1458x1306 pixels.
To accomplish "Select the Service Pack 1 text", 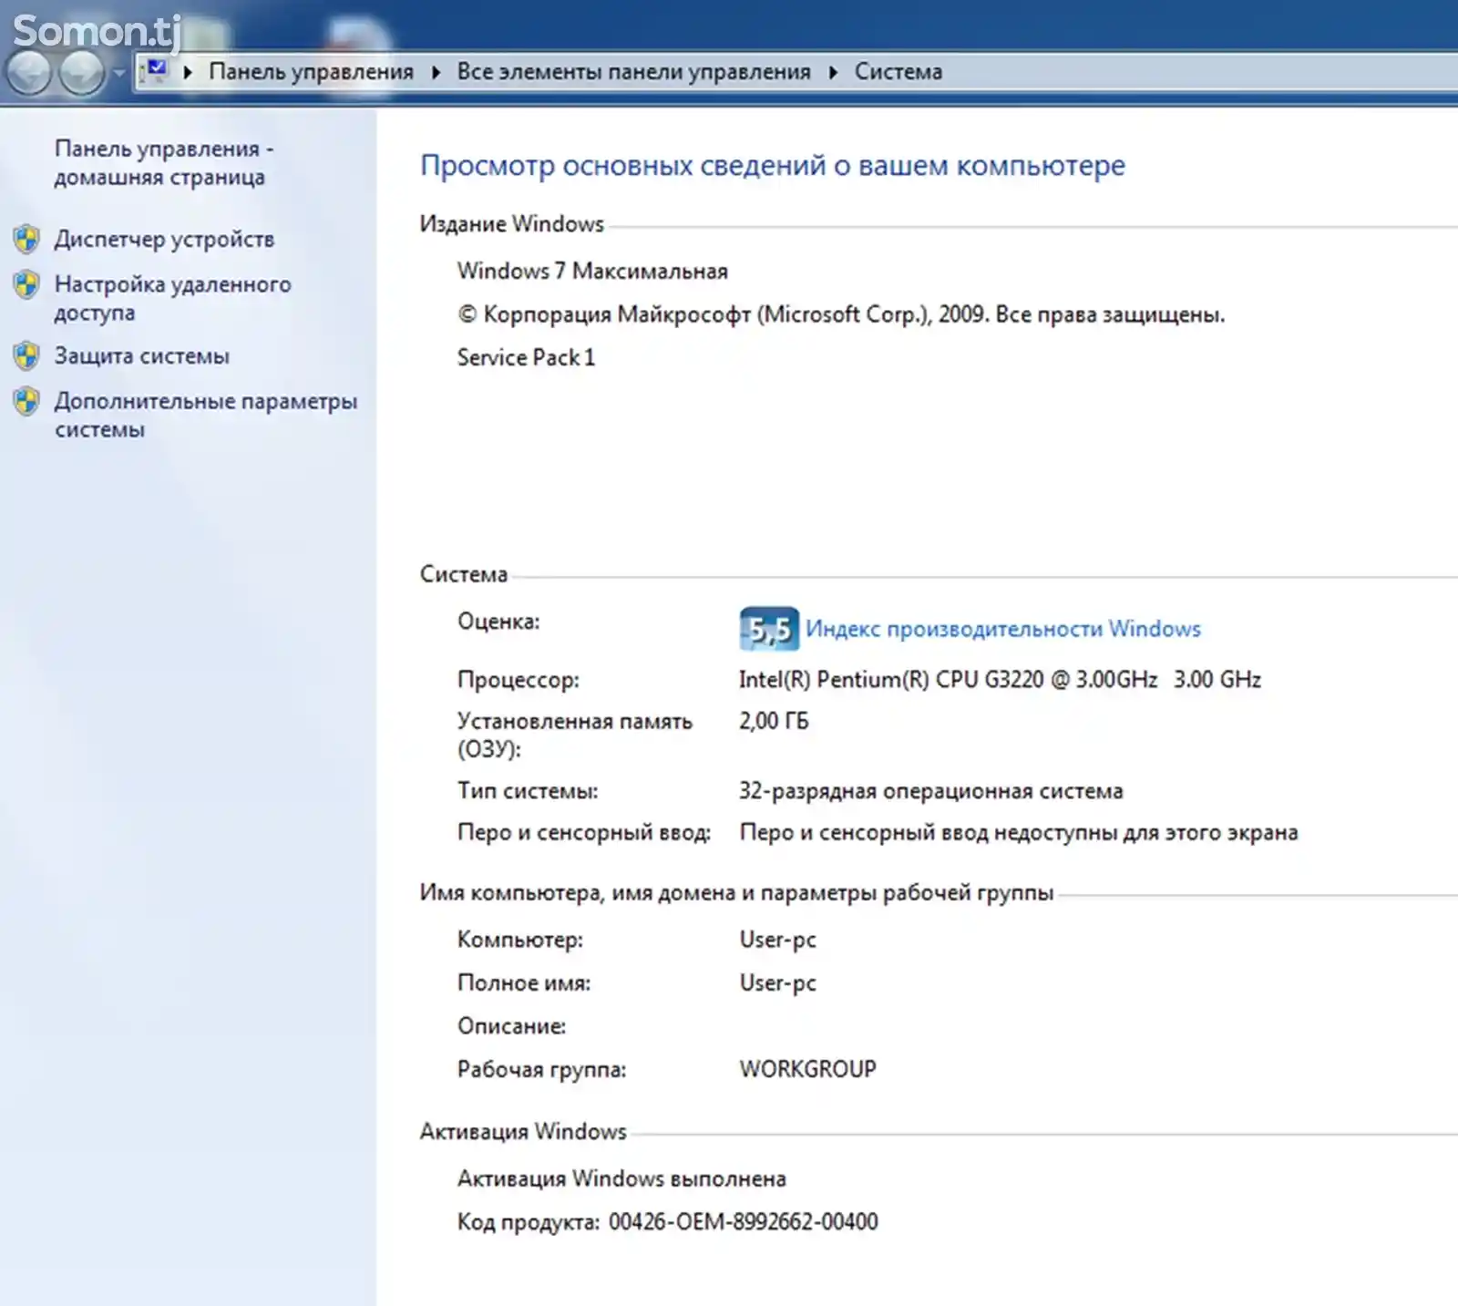I will pyautogui.click(x=526, y=357).
